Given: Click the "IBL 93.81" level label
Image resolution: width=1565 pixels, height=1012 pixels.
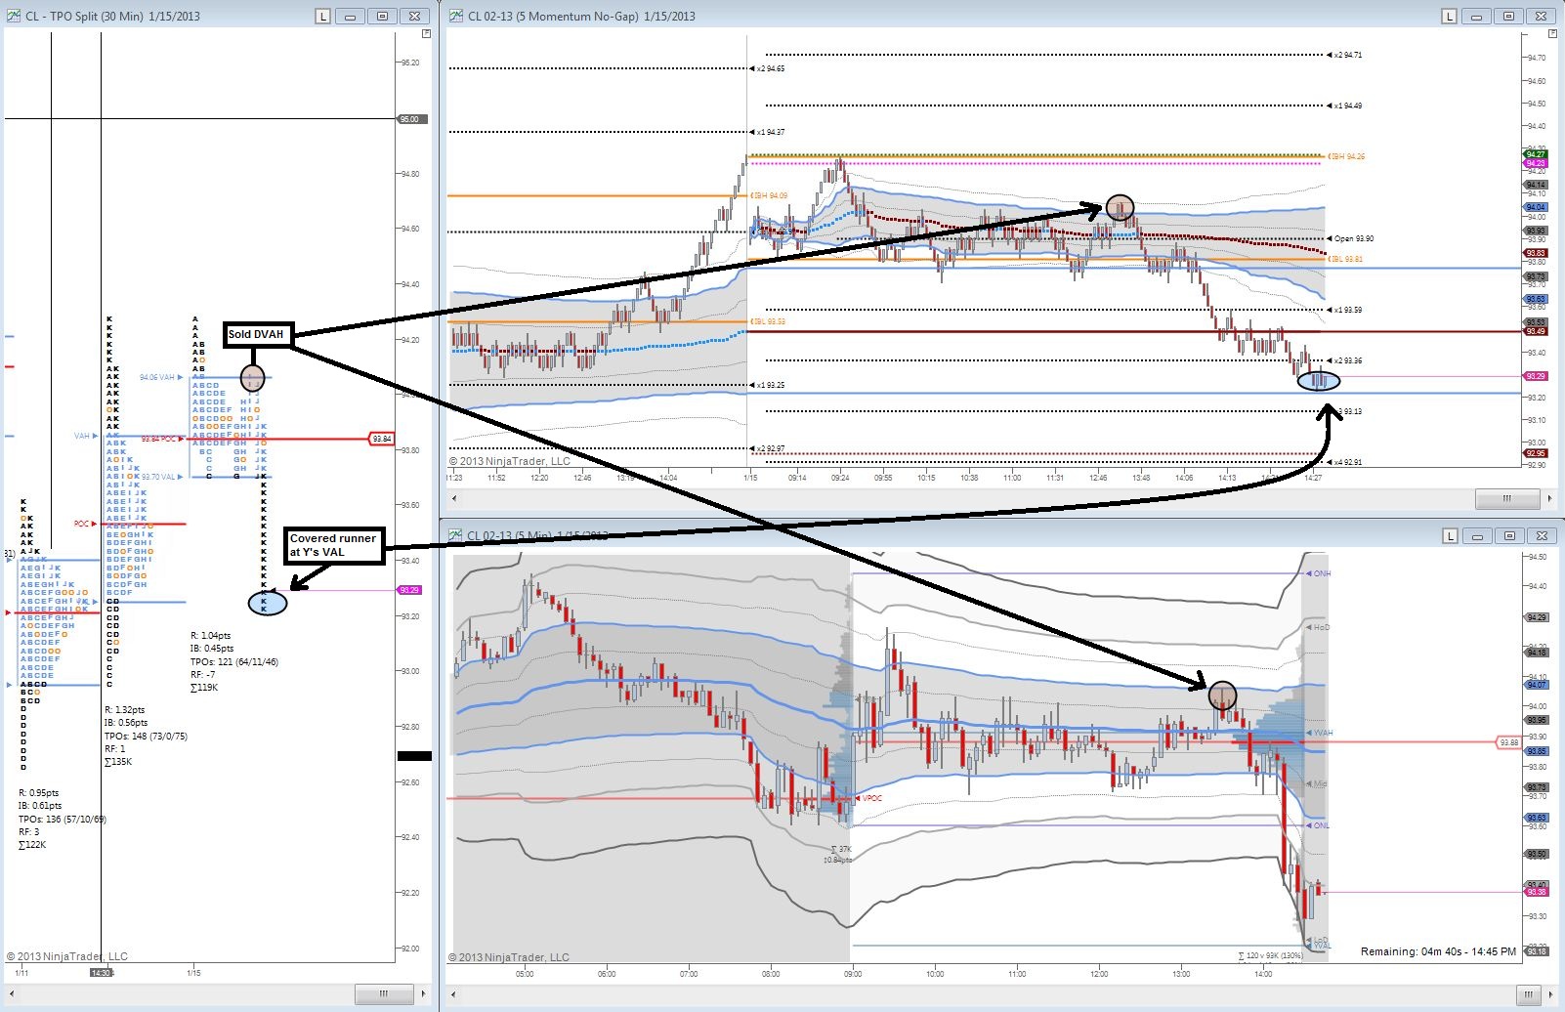Looking at the screenshot, I should (1344, 260).
